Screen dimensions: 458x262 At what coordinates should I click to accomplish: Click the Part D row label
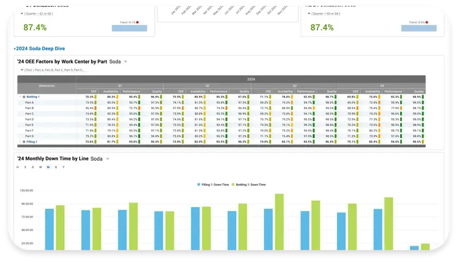coord(29,120)
